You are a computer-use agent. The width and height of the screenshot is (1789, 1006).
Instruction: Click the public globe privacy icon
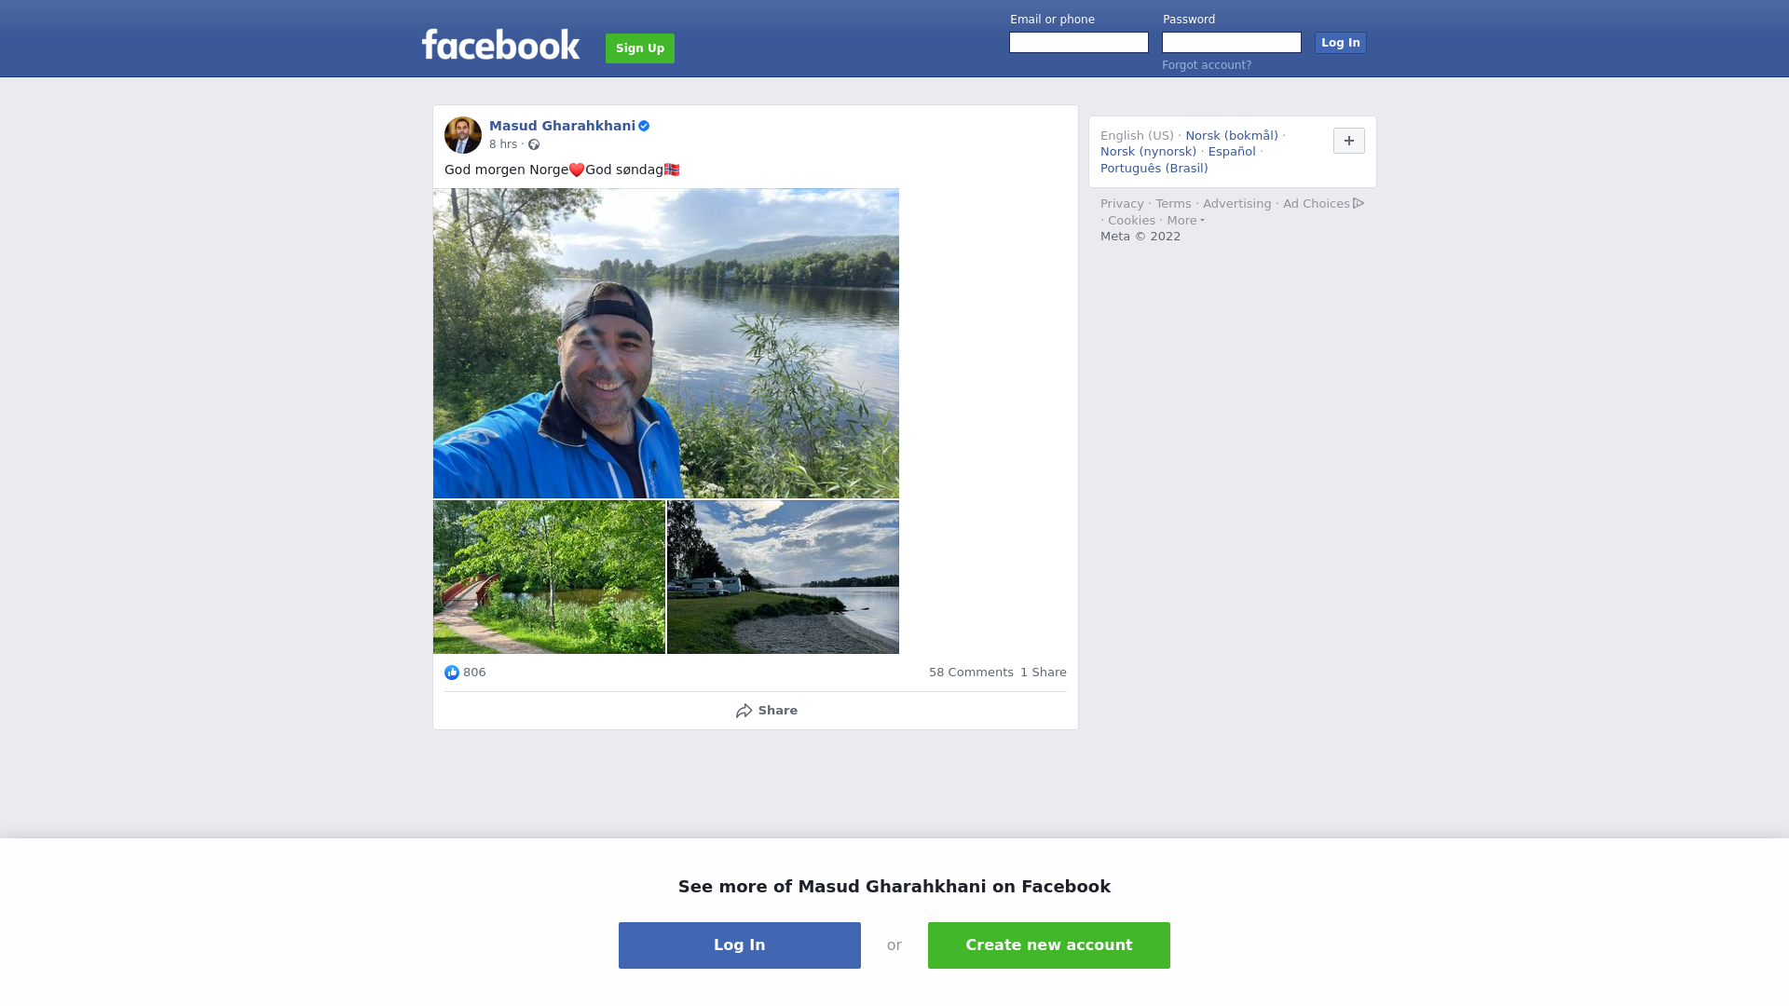pos(534,144)
